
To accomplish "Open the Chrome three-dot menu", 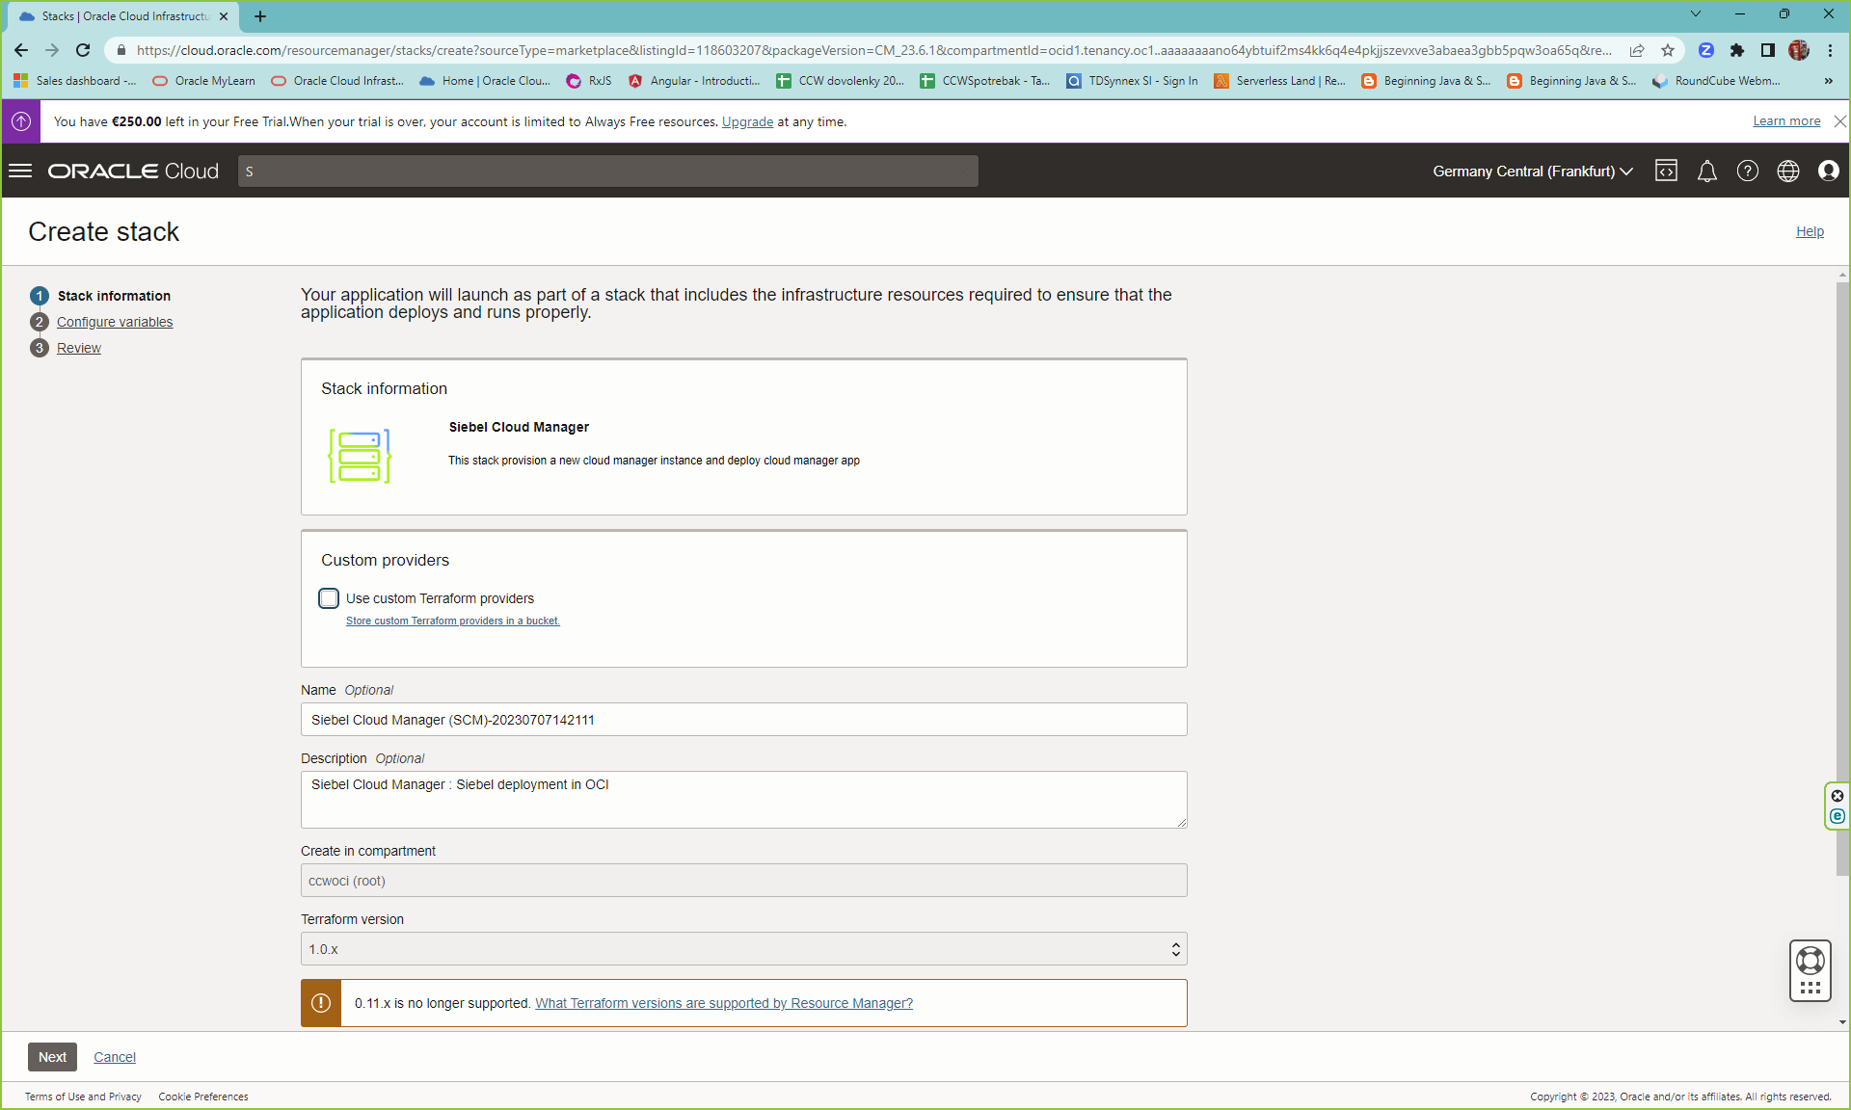I will tap(1829, 50).
